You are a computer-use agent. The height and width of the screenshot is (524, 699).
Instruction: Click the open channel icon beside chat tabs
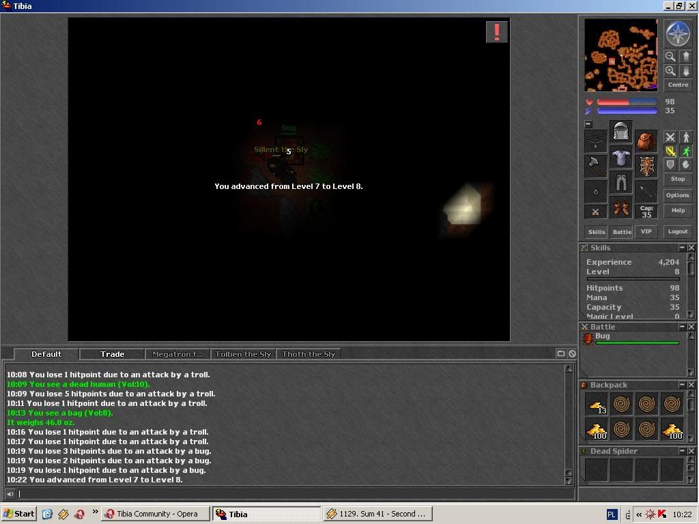pyautogui.click(x=561, y=353)
